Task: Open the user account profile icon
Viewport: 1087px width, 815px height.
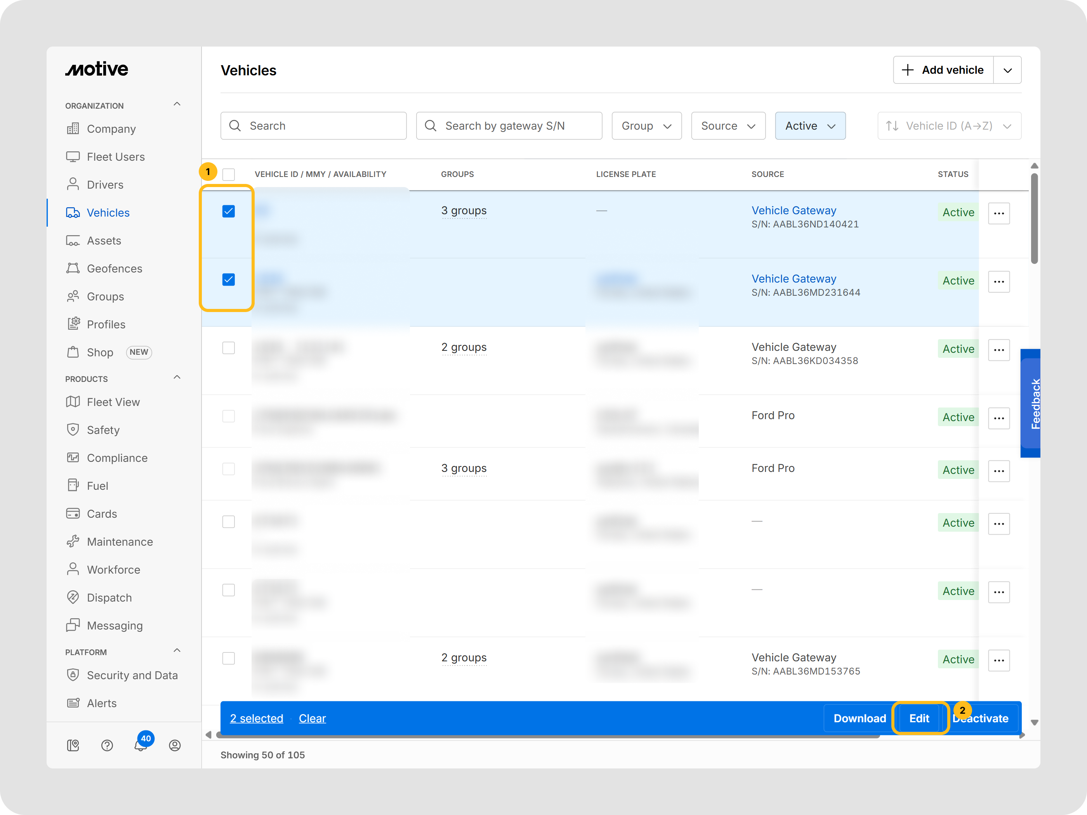Action: point(174,745)
